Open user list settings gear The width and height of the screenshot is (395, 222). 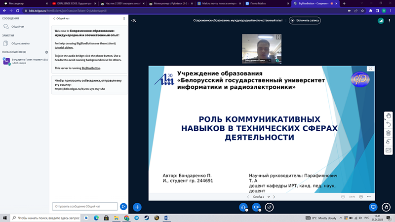(x=46, y=52)
